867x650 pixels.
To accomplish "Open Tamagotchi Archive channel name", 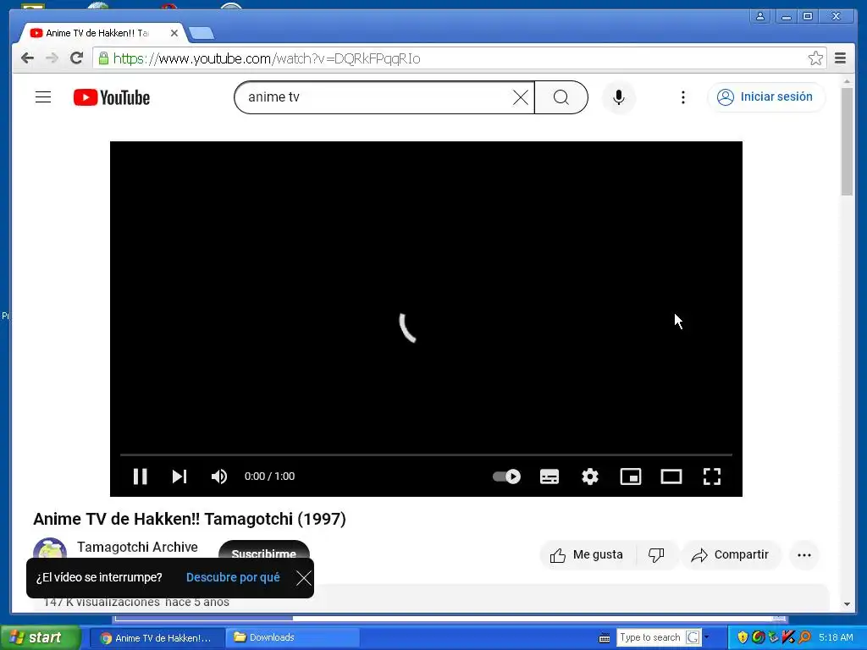I will [137, 548].
